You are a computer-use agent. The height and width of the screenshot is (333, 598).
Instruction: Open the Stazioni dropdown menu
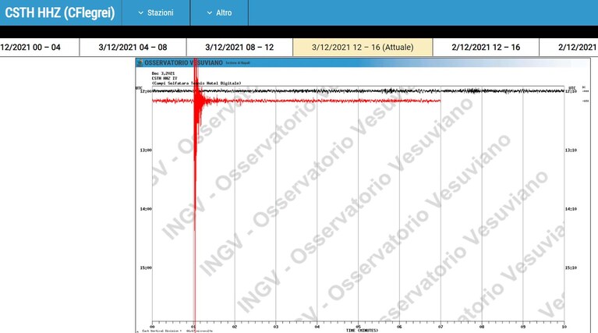pos(156,12)
